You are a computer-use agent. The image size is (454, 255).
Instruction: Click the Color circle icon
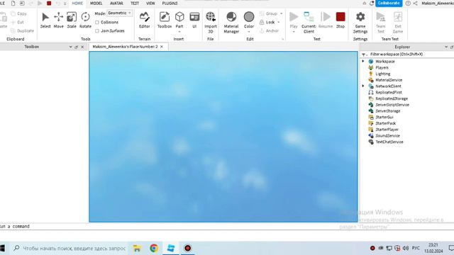[x=249, y=17]
